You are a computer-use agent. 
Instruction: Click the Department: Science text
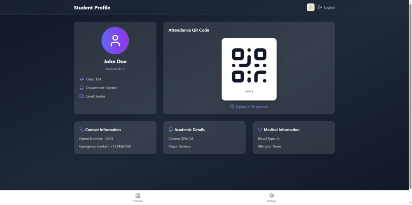tap(102, 88)
